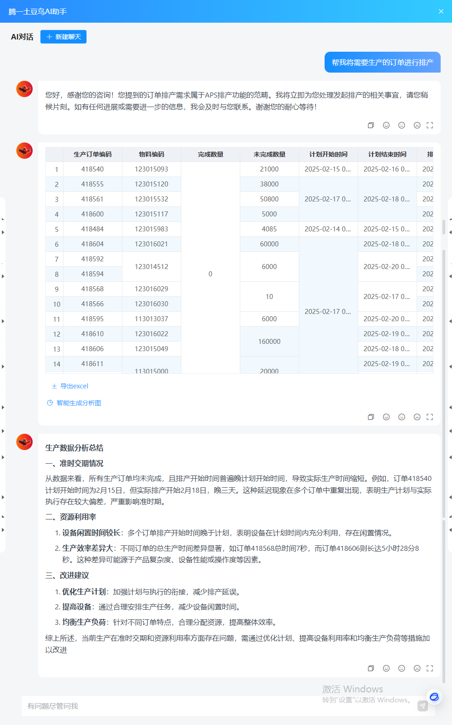Click the 物料编码 column header
This screenshot has height=725, width=452.
pyautogui.click(x=151, y=154)
